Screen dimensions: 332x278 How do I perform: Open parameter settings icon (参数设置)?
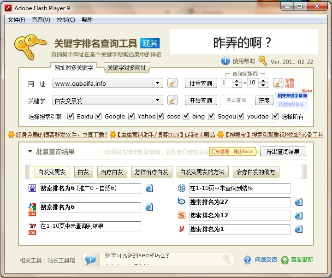click(x=278, y=83)
